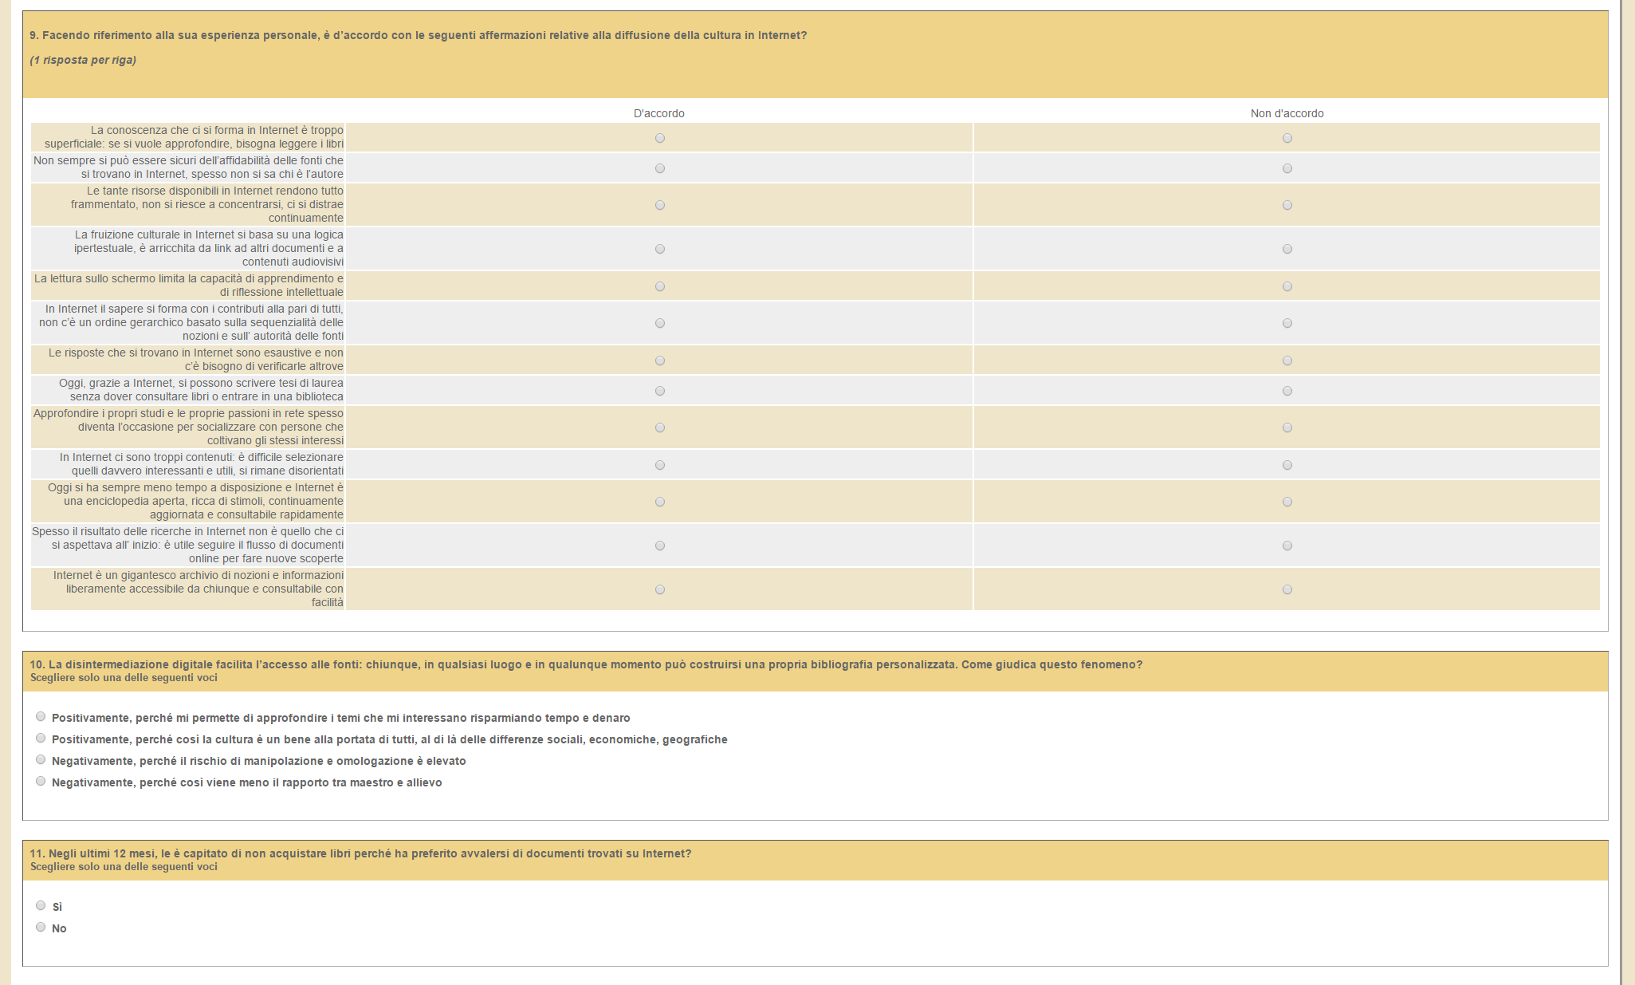1635x985 pixels.
Task: Select 'Negativamente... rapporto tra maestro e allievo'
Action: (x=41, y=782)
